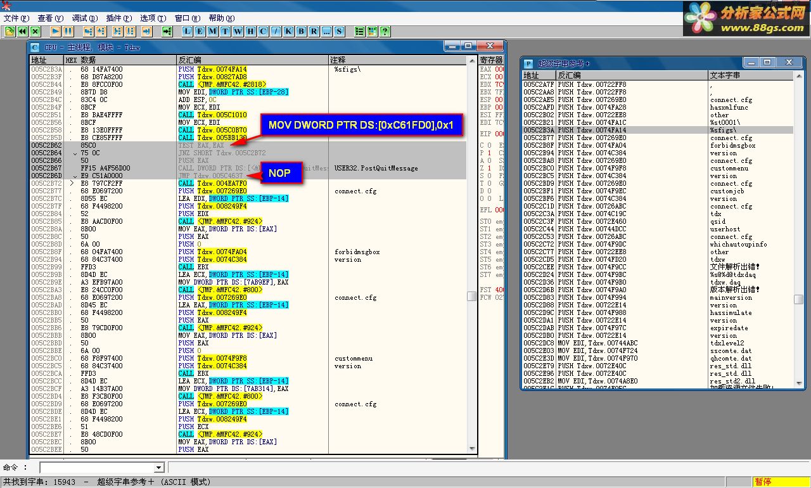Click the CPU window C title icon
Viewport: 811px width, 488px height.
pos(35,47)
